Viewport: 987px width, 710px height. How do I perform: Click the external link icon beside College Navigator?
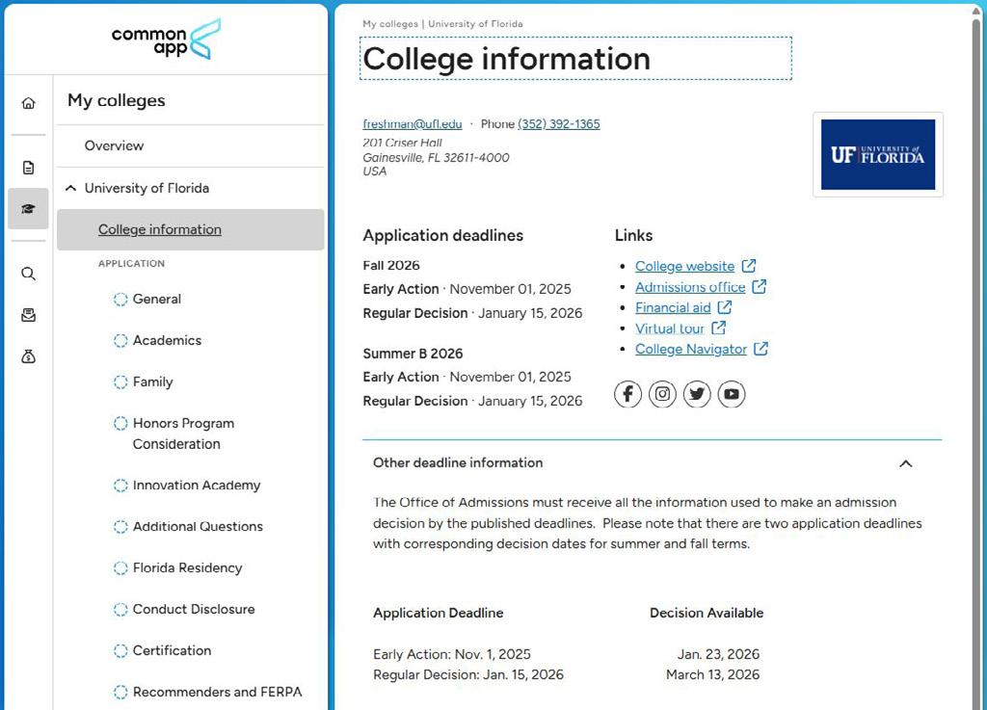(760, 349)
